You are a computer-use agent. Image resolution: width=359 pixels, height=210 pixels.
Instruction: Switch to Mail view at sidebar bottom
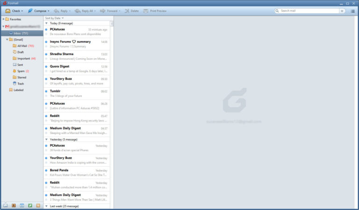point(5,205)
